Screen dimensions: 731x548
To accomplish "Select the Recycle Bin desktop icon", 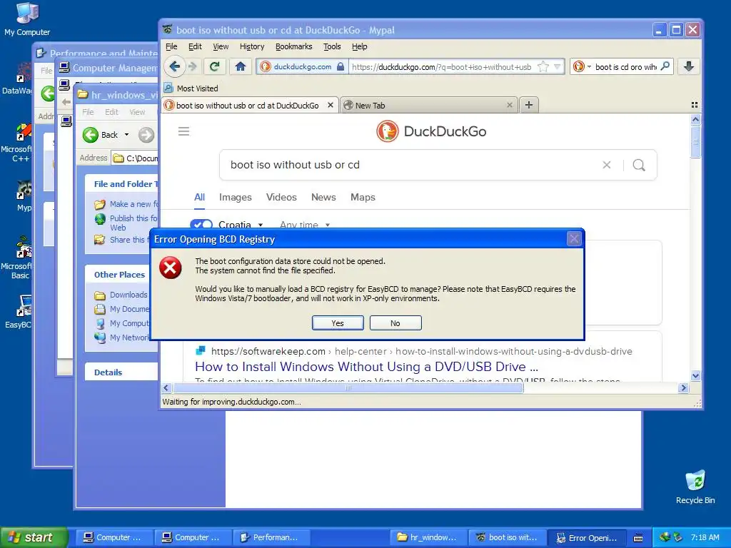I will pyautogui.click(x=695, y=487).
